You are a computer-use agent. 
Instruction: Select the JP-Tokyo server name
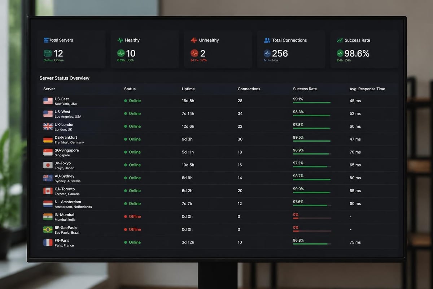(x=63, y=163)
